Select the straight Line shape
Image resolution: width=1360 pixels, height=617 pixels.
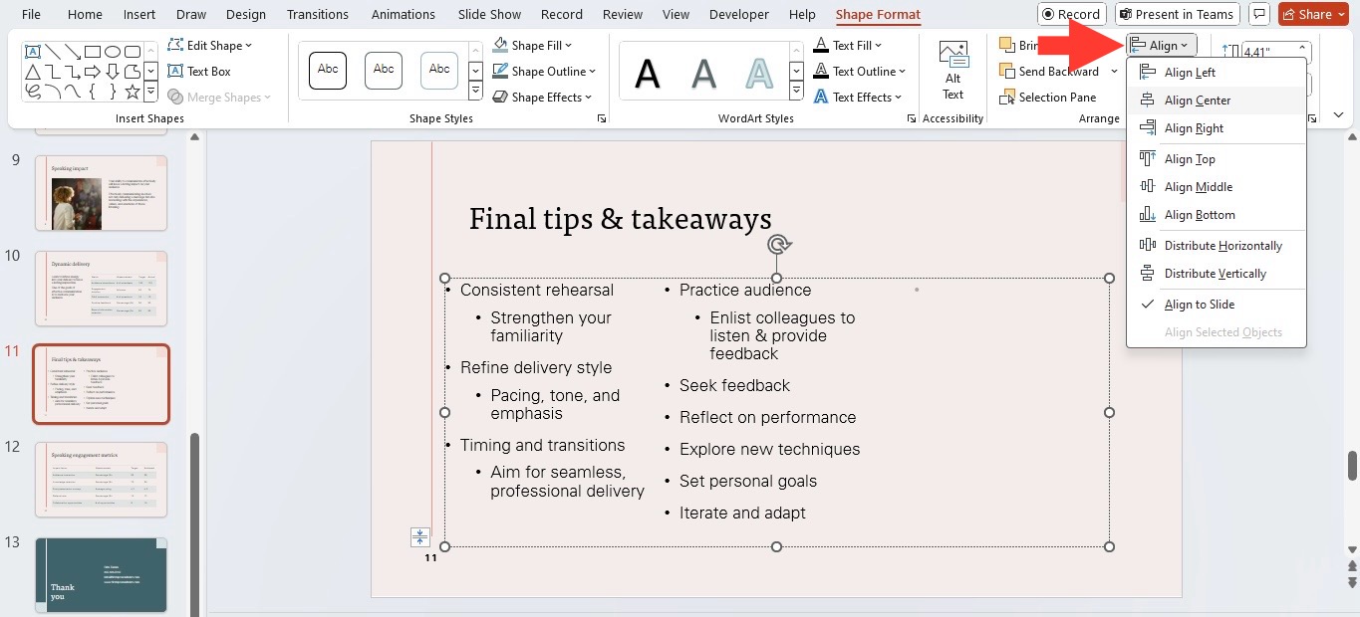(x=53, y=52)
